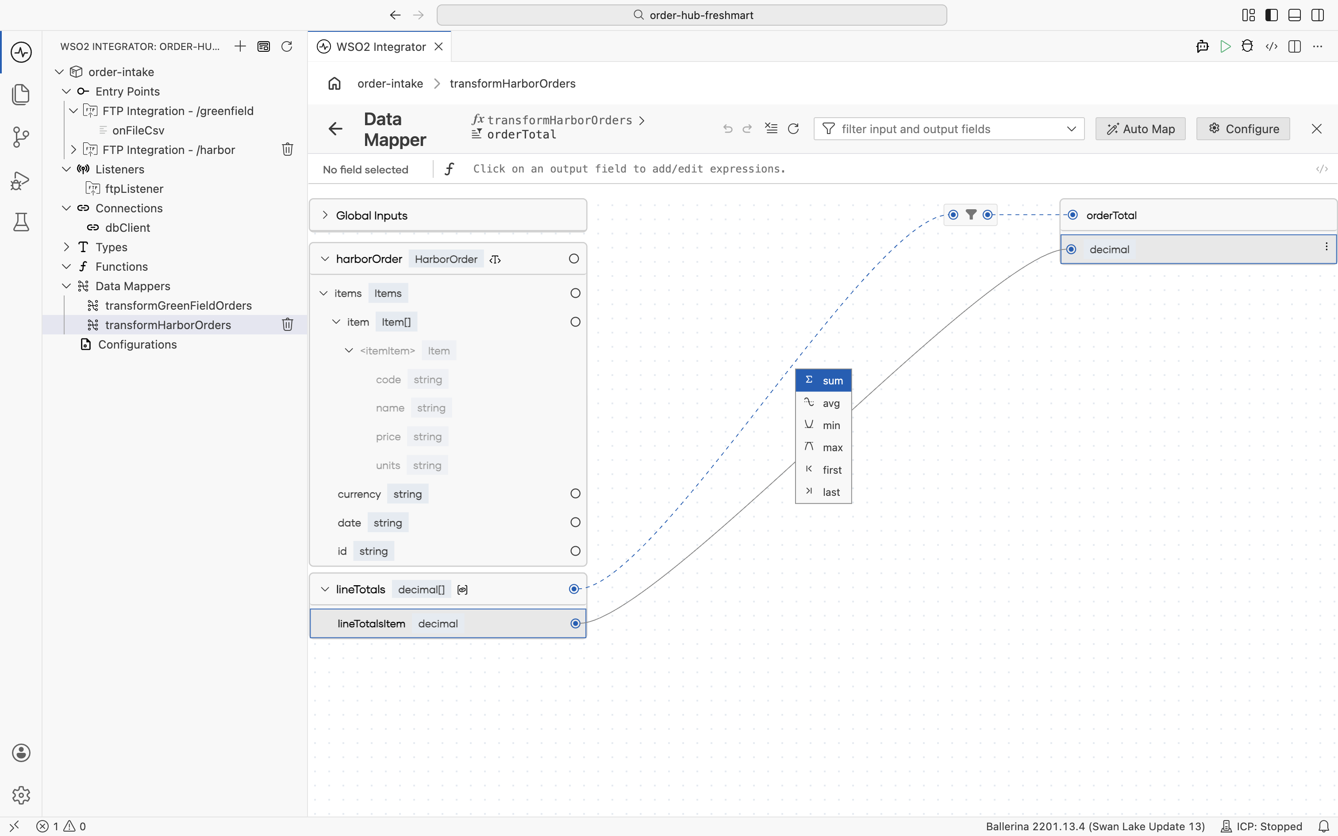Delete FTP Integration - /harbor entry
This screenshot has height=836, width=1338.
click(x=288, y=150)
